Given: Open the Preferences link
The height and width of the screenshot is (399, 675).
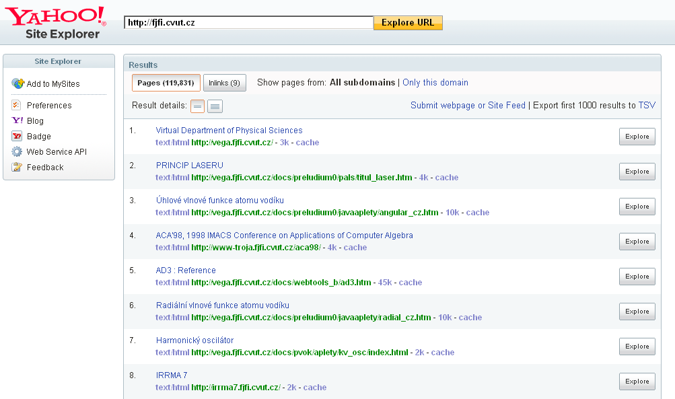Looking at the screenshot, I should pos(49,105).
